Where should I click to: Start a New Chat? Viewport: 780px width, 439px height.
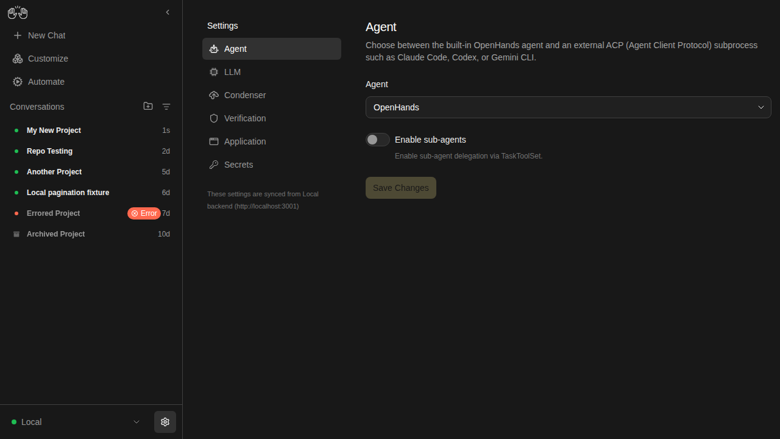[x=91, y=35]
